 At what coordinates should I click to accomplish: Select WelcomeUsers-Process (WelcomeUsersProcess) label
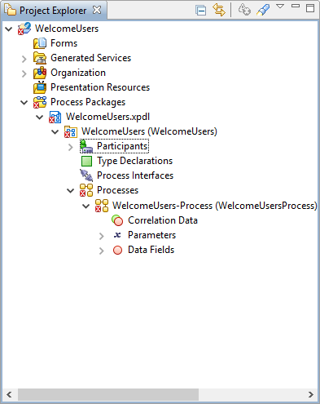coord(215,206)
